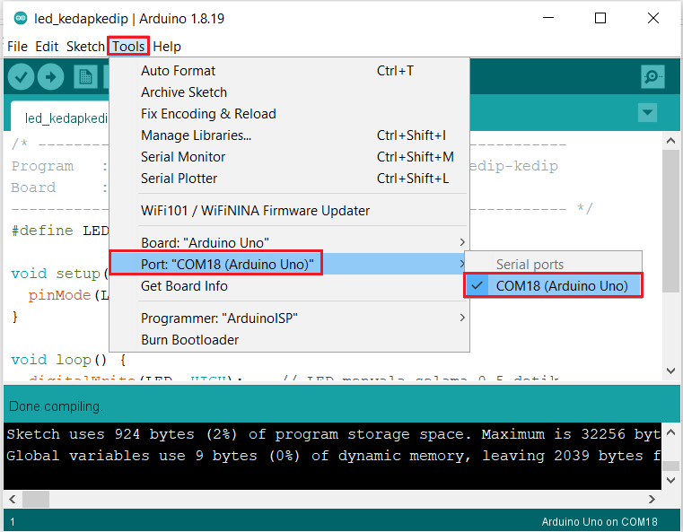Click the editor scrollbar down arrow
683x532 pixels.
(x=670, y=371)
